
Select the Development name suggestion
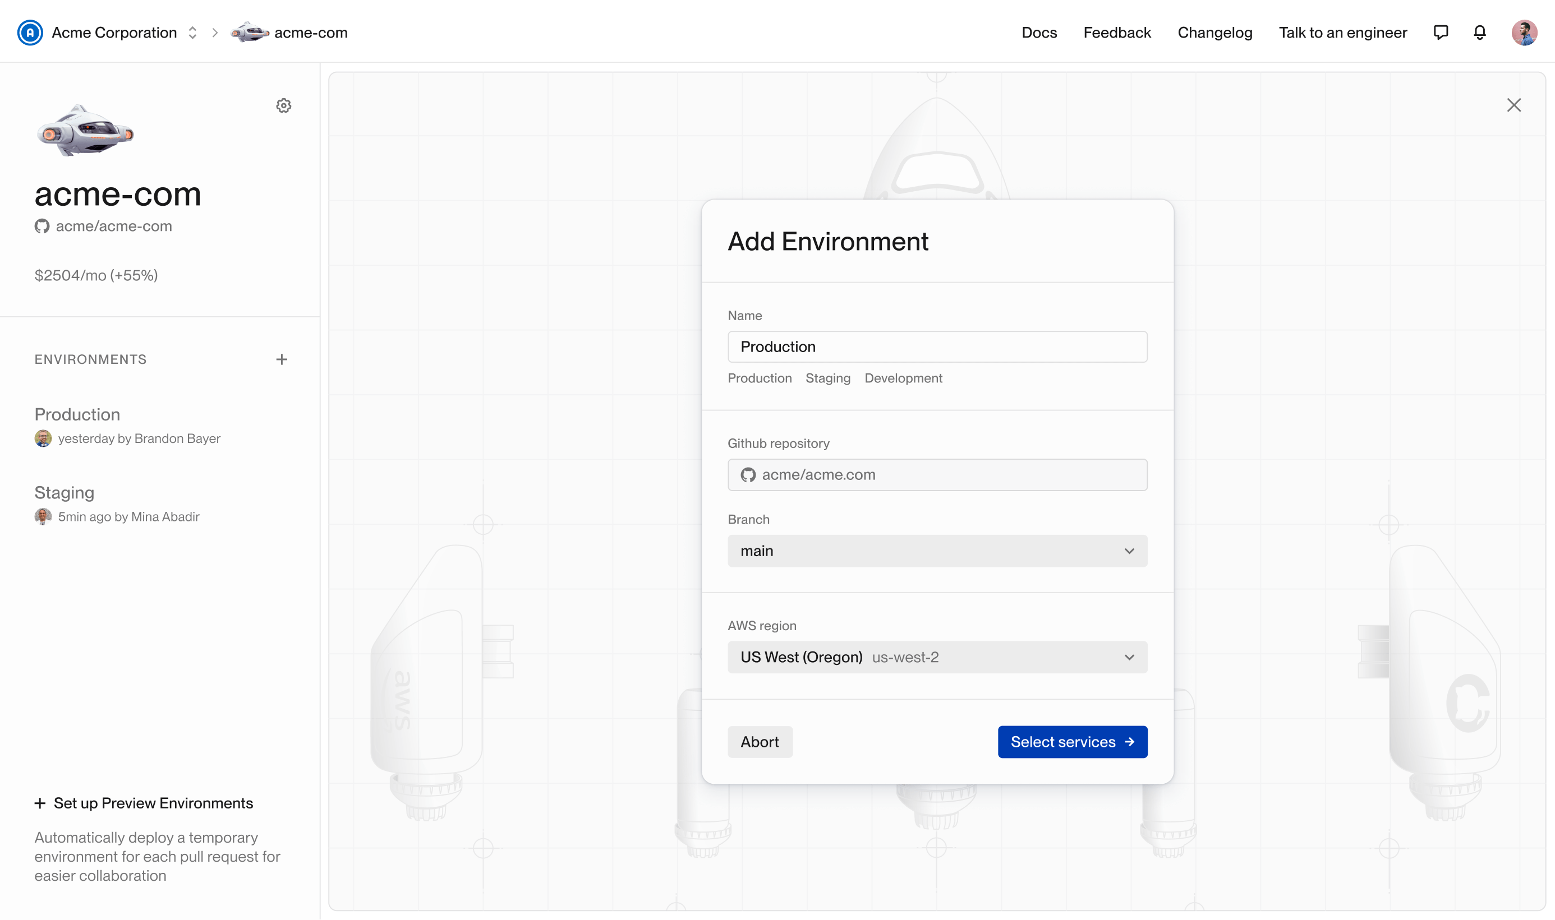coord(903,378)
